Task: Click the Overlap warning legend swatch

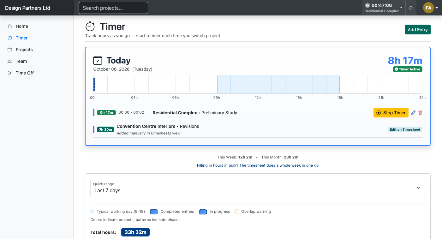Action: 237,212
